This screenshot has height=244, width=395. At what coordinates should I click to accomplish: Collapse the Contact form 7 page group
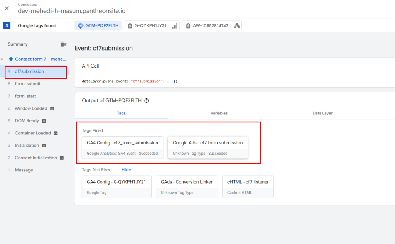(2, 59)
